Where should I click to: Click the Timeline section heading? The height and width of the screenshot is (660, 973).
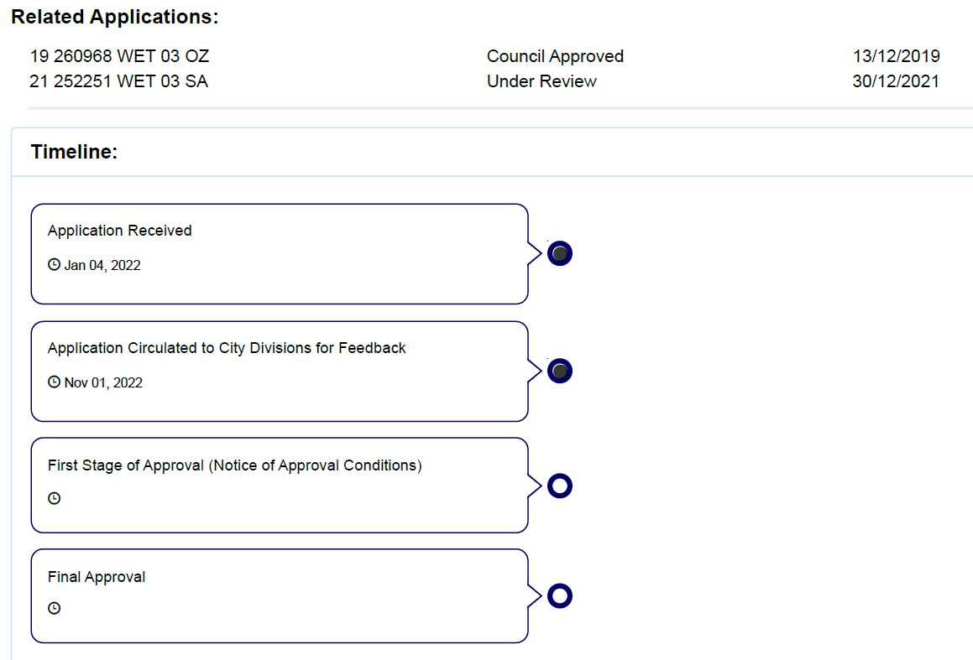[x=74, y=152]
